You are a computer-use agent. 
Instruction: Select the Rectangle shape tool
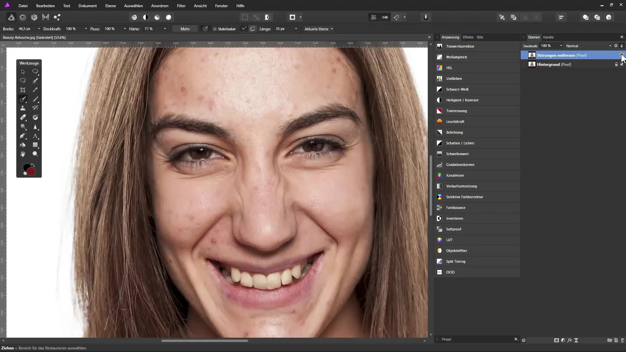pos(35,145)
